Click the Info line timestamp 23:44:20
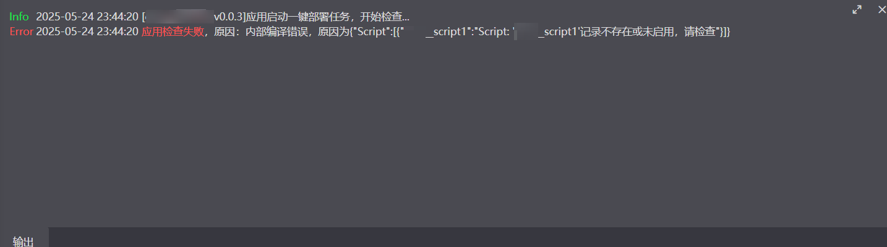887x247 pixels. tap(117, 17)
